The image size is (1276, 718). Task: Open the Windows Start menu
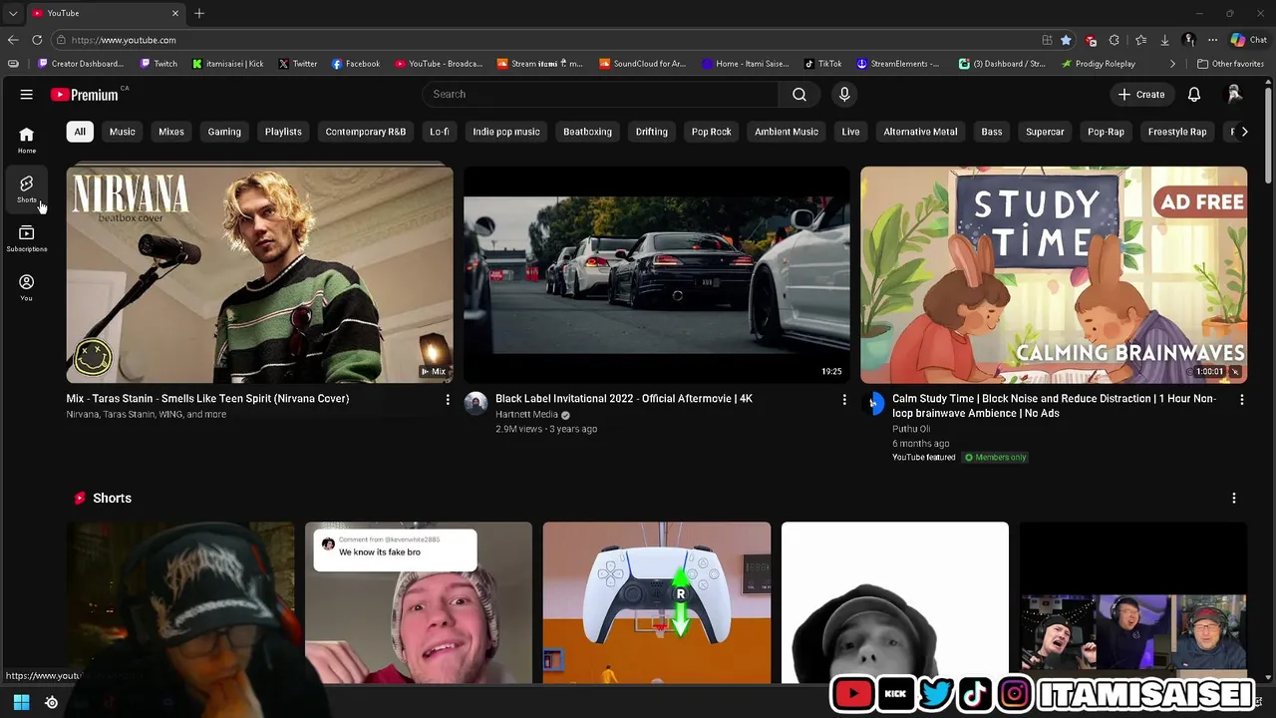coord(21,702)
